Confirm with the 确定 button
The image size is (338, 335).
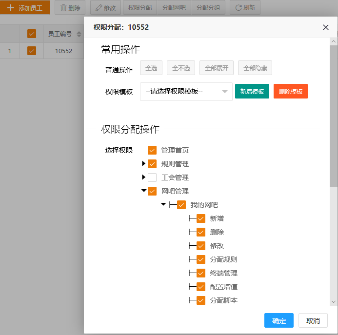click(x=278, y=320)
